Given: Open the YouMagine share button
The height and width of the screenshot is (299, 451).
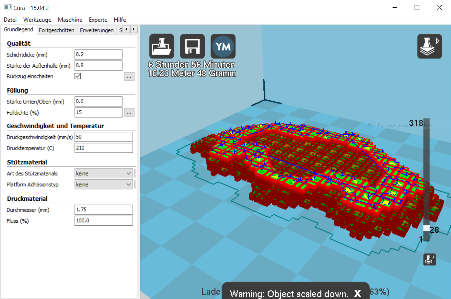Looking at the screenshot, I should [x=223, y=46].
